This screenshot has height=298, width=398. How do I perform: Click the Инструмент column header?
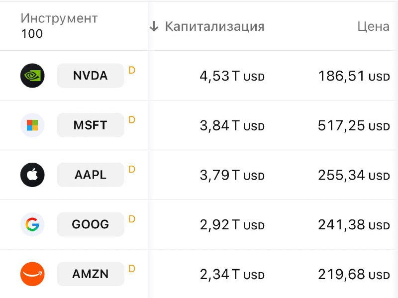(59, 19)
